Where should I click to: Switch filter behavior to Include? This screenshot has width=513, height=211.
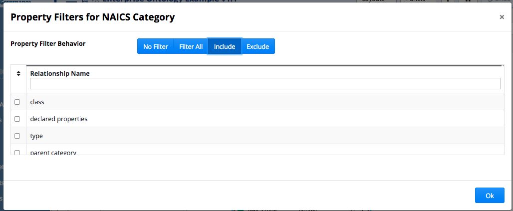point(225,46)
